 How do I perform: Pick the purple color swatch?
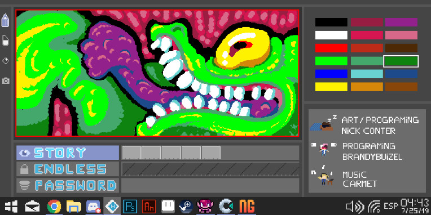(x=401, y=22)
